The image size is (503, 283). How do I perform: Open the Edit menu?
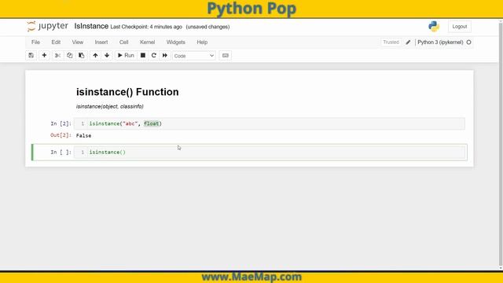56,42
